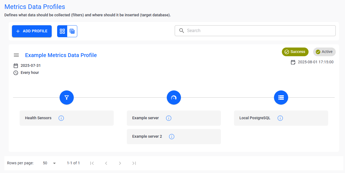Click the 2025-07-31 date text

[31, 66]
